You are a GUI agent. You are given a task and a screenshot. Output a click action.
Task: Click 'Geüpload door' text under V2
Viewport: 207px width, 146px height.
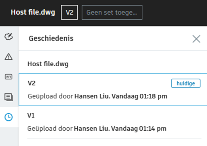[50, 96]
